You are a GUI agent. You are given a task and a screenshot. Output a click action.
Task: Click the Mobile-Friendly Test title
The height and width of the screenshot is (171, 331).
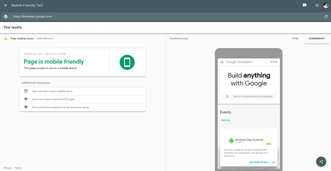pos(27,5)
